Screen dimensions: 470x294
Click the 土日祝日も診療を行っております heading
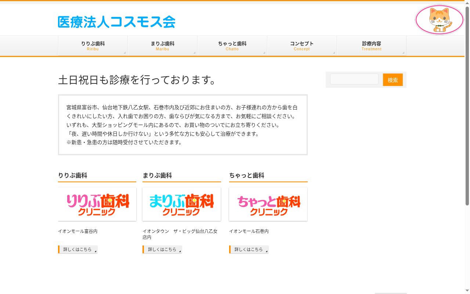(x=137, y=80)
